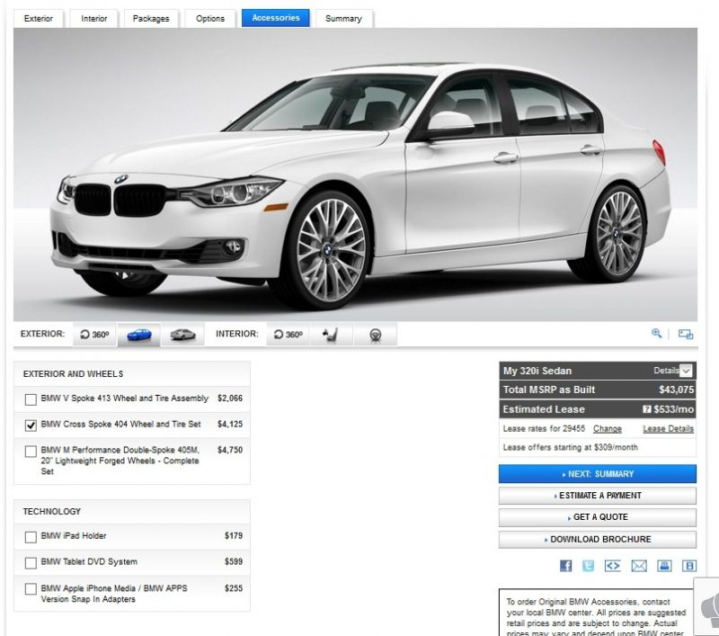
Task: Check BMW V Spoke 413 Wheel option
Action: pos(31,399)
